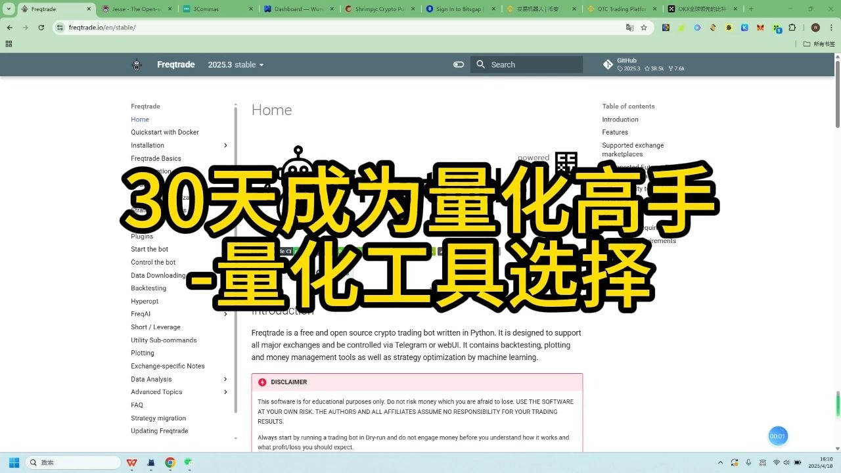The image size is (841, 473).
Task: Click the MetaMask fox extension icon
Action: 760,28
